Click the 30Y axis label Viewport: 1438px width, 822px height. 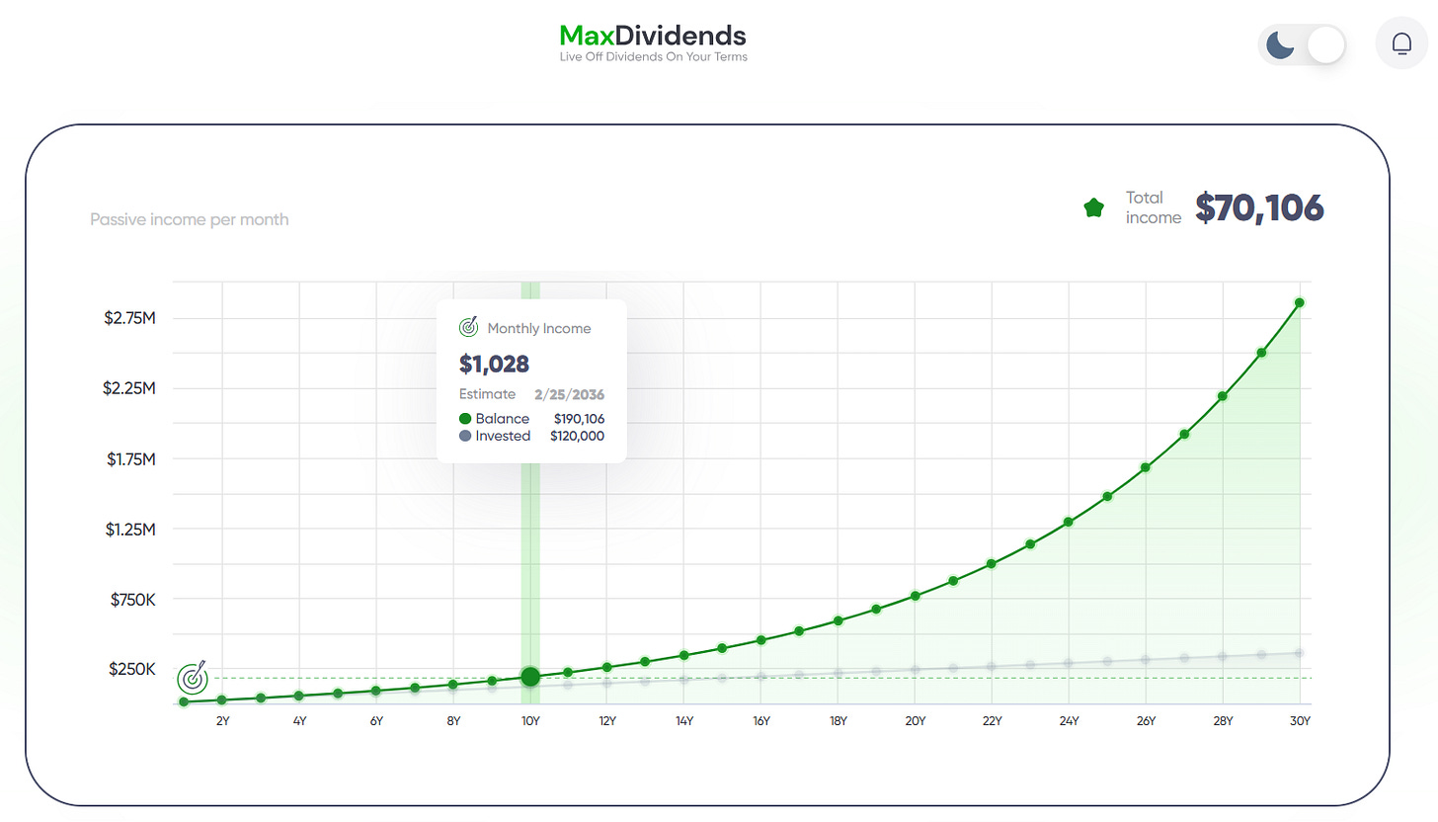1300,721
